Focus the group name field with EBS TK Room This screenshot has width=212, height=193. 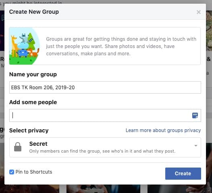105,87
